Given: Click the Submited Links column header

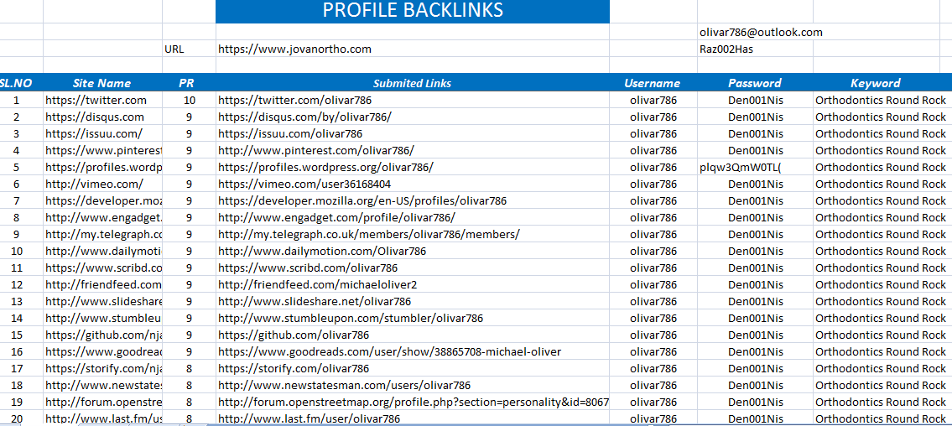Looking at the screenshot, I should point(412,83).
